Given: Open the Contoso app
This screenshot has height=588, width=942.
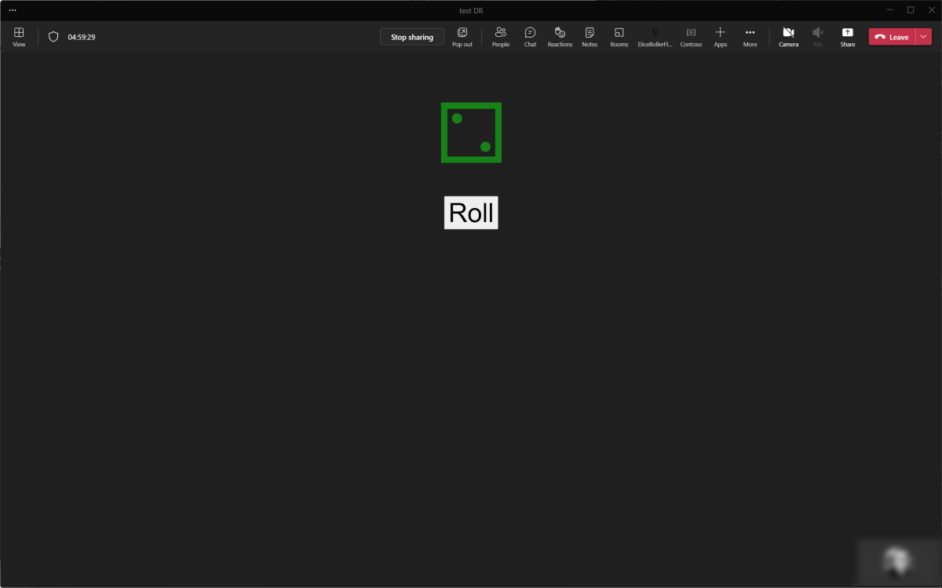Looking at the screenshot, I should pos(691,37).
